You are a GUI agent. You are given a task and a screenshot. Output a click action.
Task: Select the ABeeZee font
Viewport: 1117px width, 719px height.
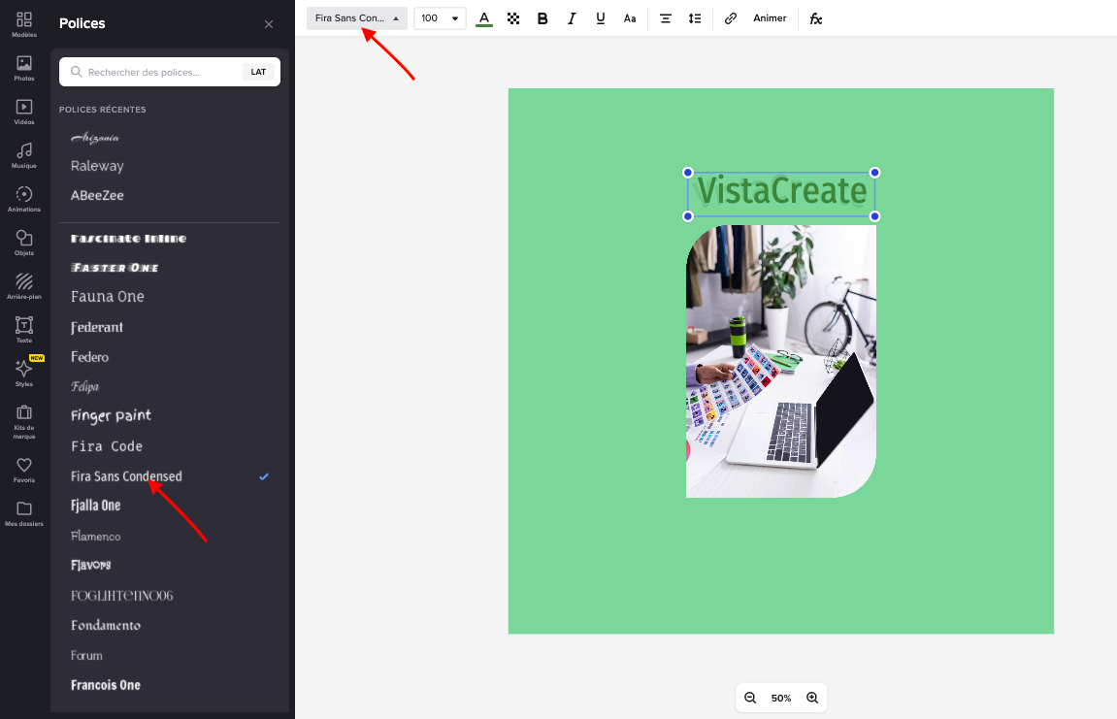point(97,195)
